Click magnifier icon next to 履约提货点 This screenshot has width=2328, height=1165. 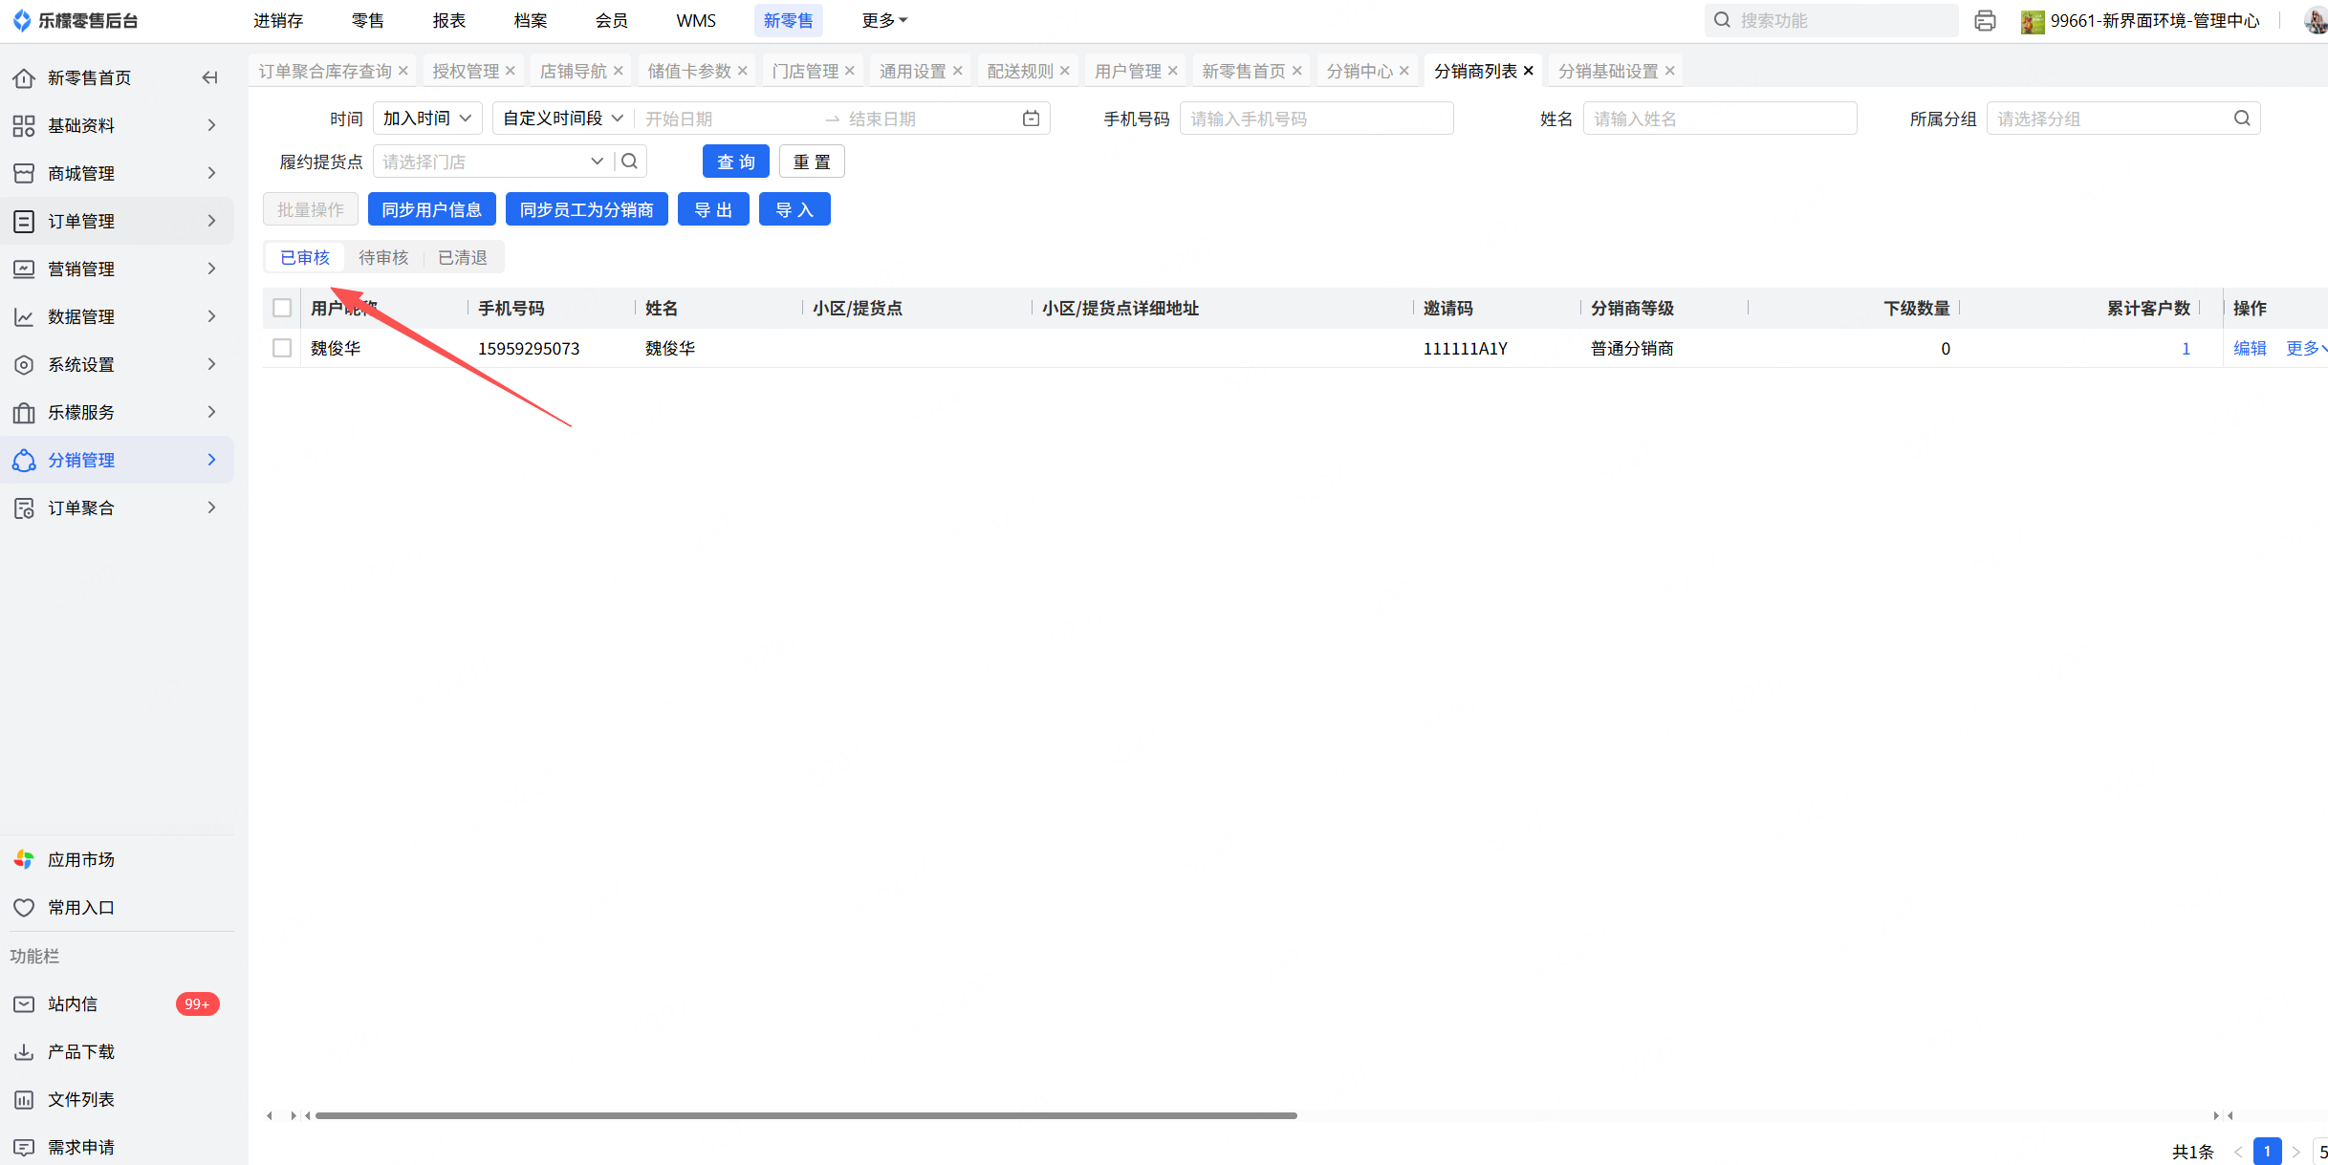pos(630,162)
